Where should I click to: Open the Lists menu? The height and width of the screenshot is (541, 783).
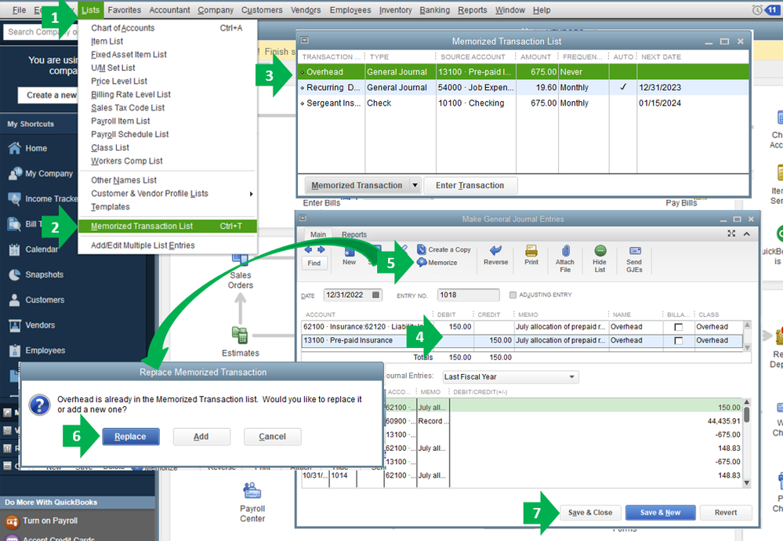pos(90,10)
